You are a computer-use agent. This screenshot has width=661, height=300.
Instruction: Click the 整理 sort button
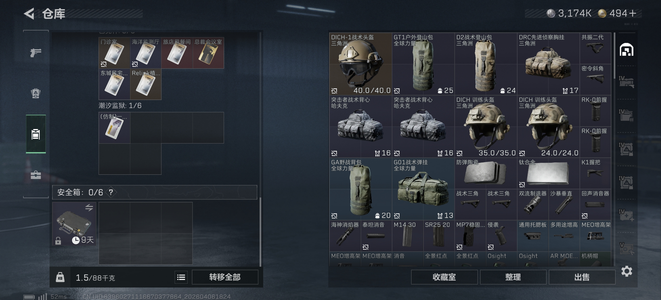[513, 277]
